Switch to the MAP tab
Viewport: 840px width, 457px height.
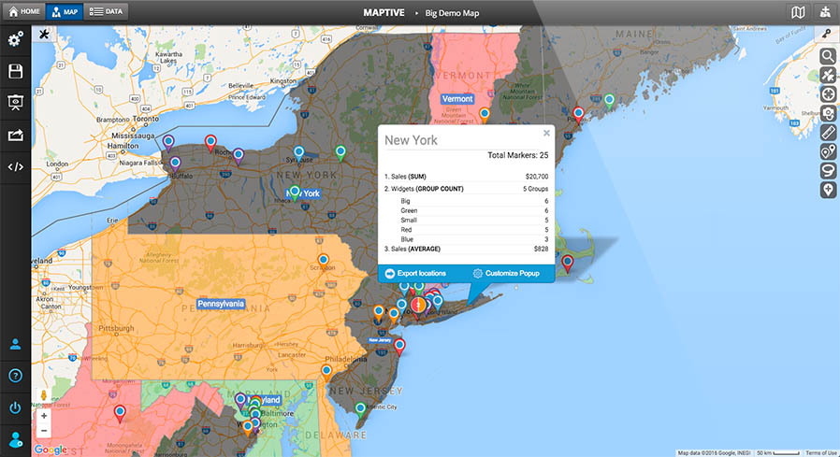point(65,11)
